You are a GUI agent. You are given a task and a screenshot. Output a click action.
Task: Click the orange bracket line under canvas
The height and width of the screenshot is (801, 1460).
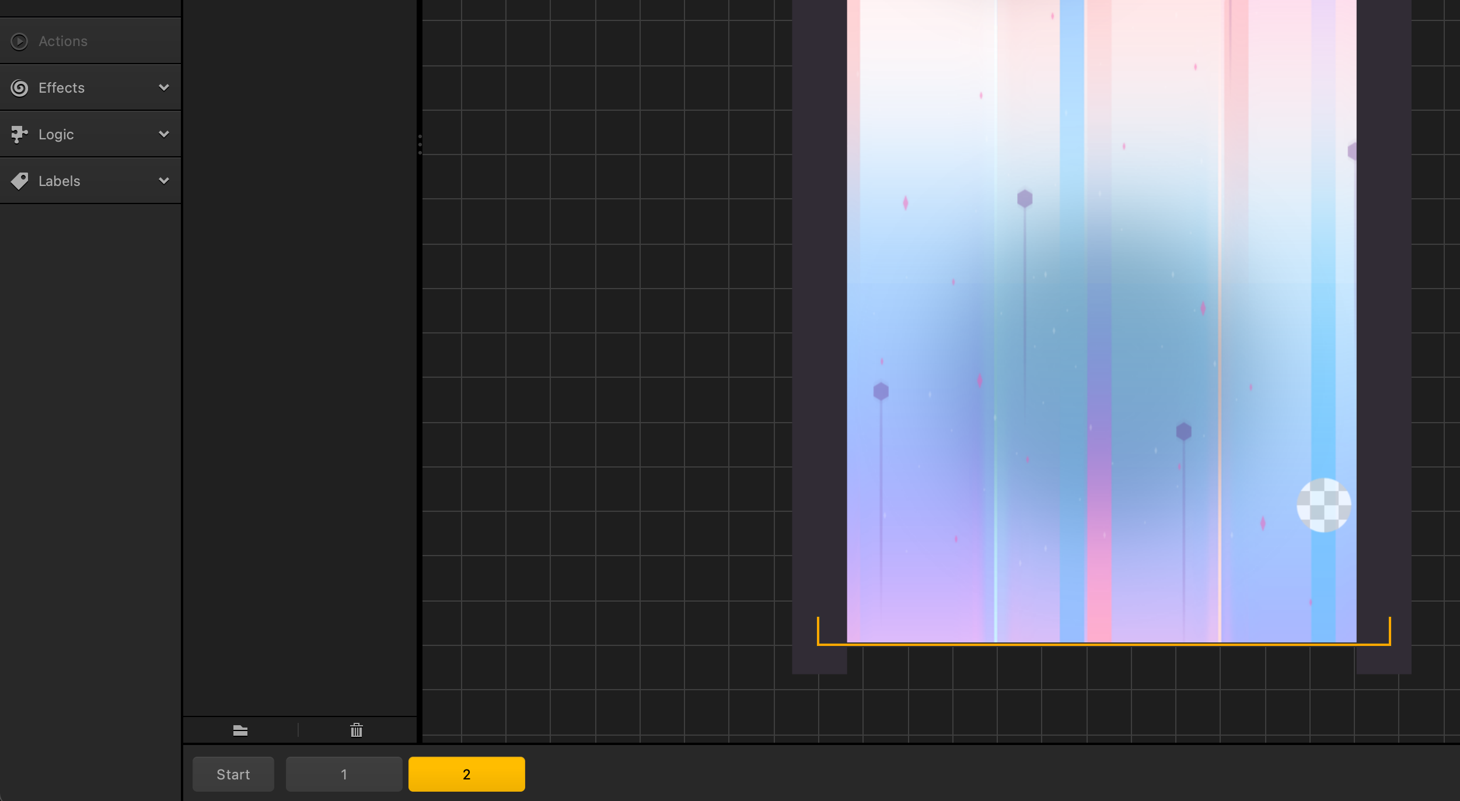tap(1103, 644)
